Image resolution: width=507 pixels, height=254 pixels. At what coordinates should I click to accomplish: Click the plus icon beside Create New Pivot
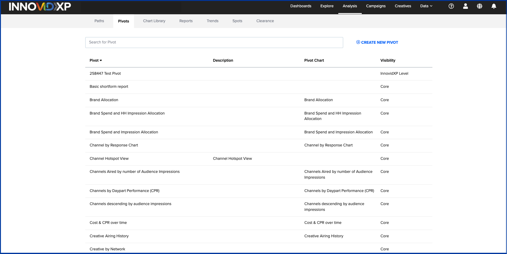(358, 42)
